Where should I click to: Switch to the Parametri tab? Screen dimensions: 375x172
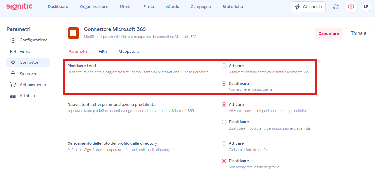coord(78,51)
